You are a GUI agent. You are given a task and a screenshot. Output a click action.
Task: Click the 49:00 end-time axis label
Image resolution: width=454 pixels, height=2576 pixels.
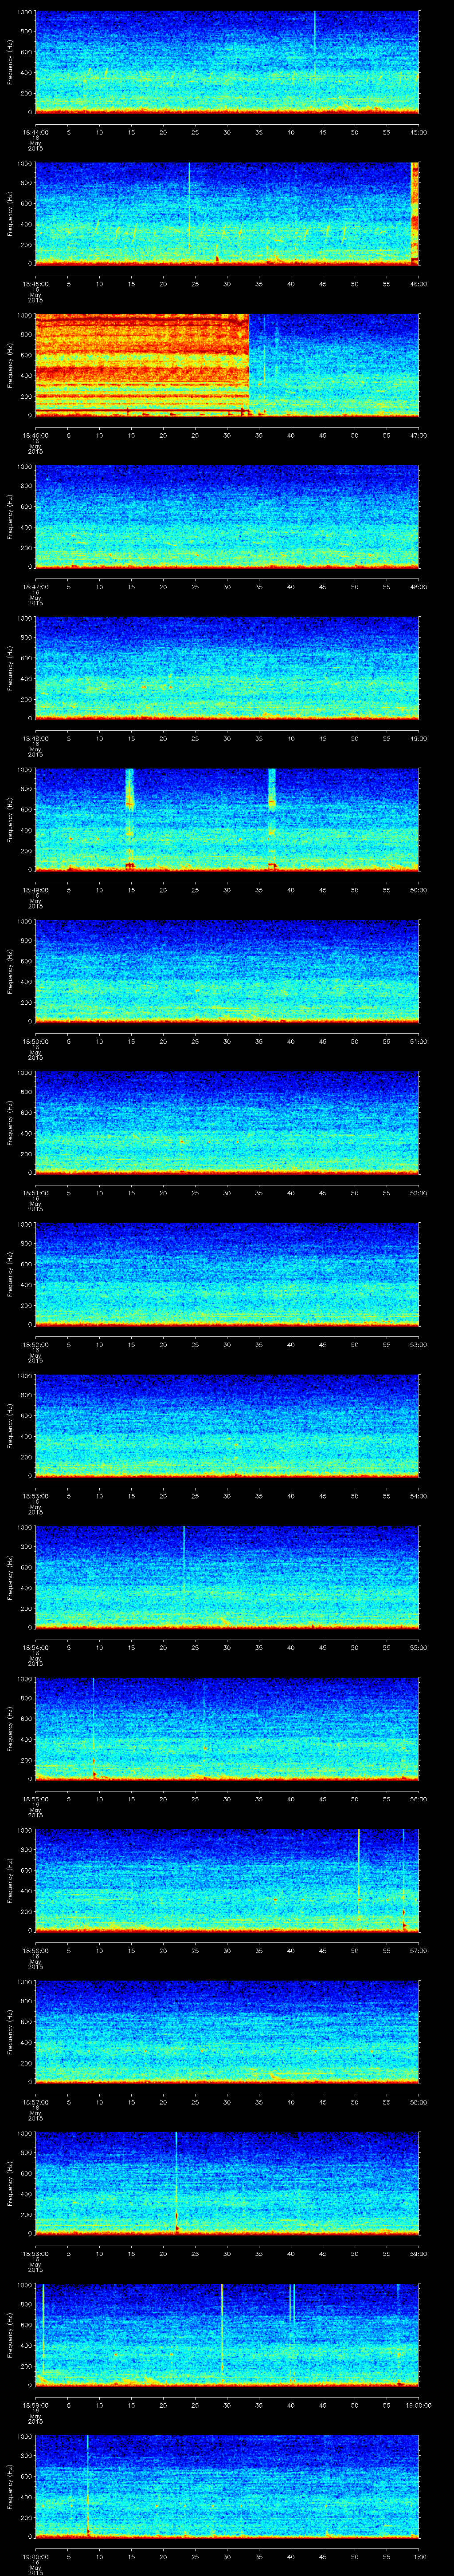point(418,738)
